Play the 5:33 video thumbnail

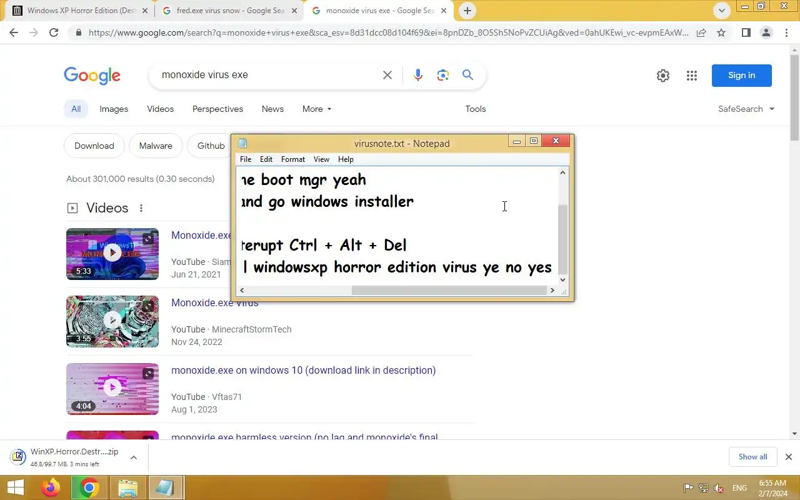click(112, 254)
